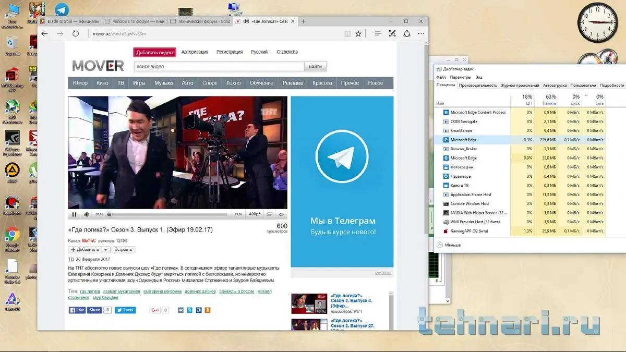
Task: Open 'Сезон 2. Выпуск 4' related video thumbnail
Action: tap(309, 304)
